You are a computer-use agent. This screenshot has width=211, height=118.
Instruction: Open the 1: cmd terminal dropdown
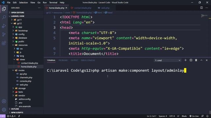(167, 60)
